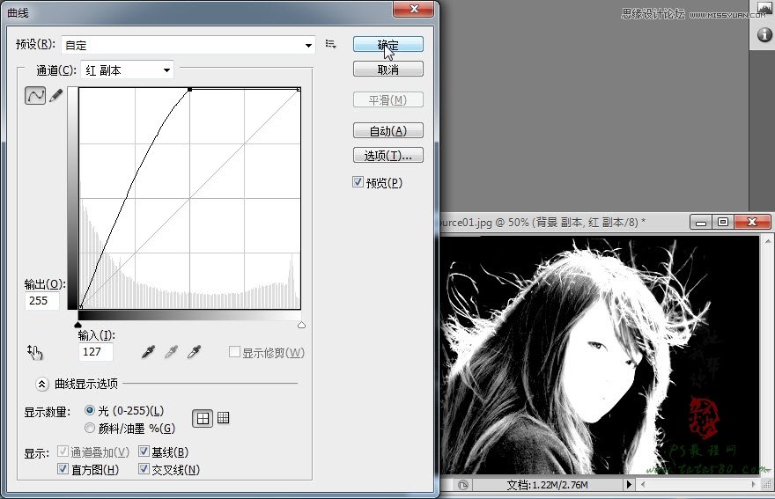Open the preset options menu icon
This screenshot has width=775, height=499.
pos(330,45)
